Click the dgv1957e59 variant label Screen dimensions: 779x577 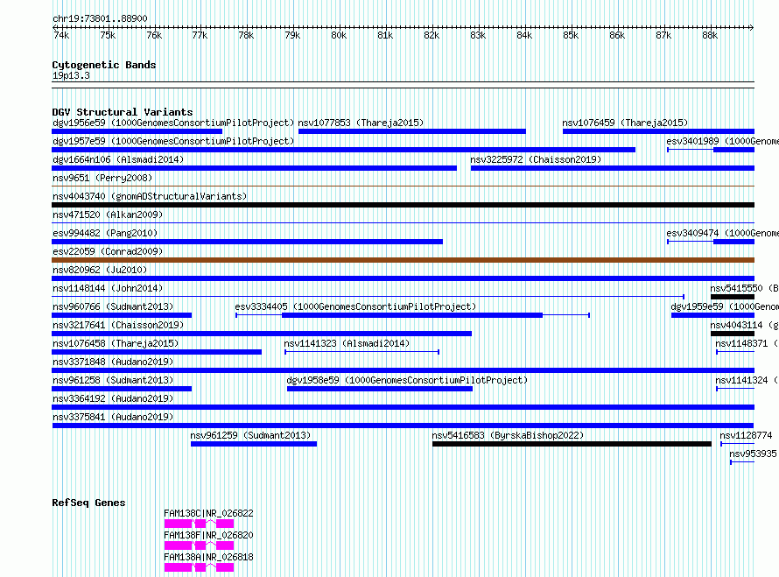(x=173, y=141)
